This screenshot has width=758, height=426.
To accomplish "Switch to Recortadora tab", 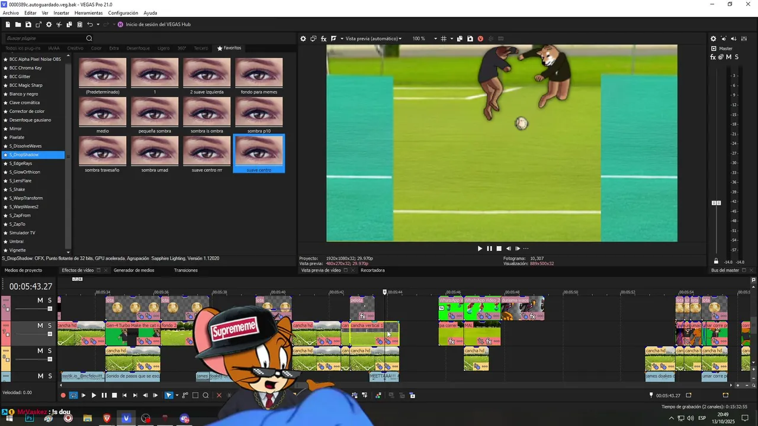I will (x=372, y=270).
